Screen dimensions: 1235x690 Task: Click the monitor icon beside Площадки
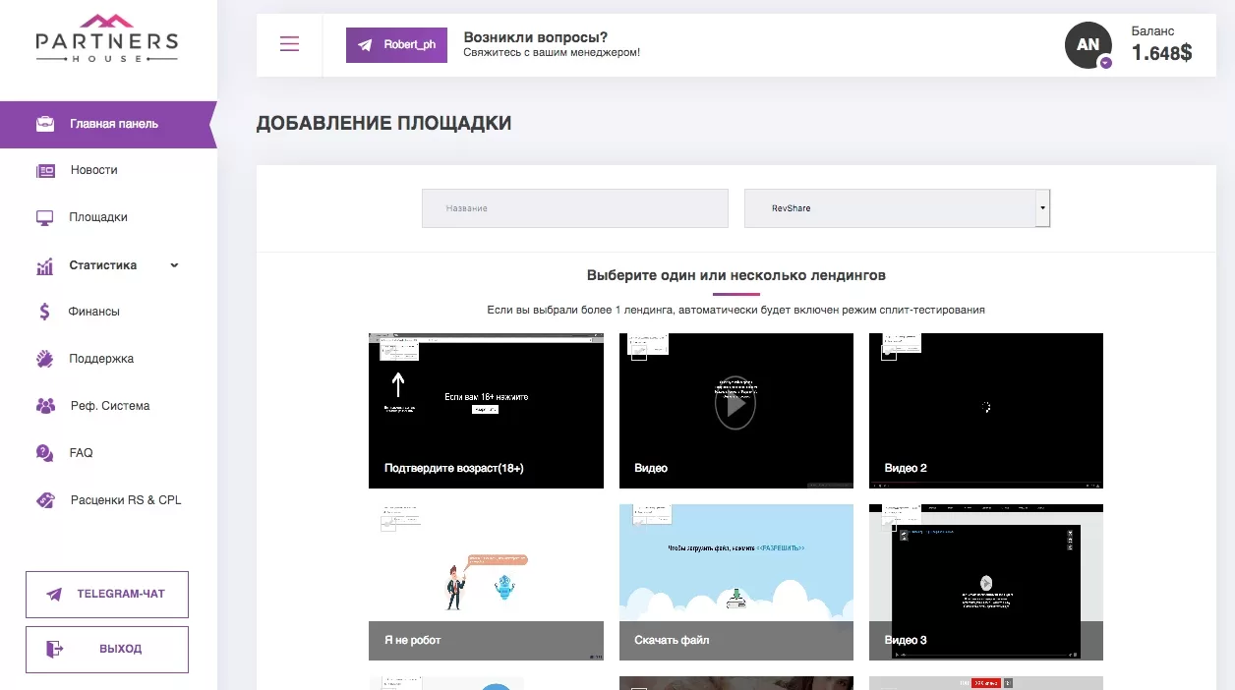45,218
